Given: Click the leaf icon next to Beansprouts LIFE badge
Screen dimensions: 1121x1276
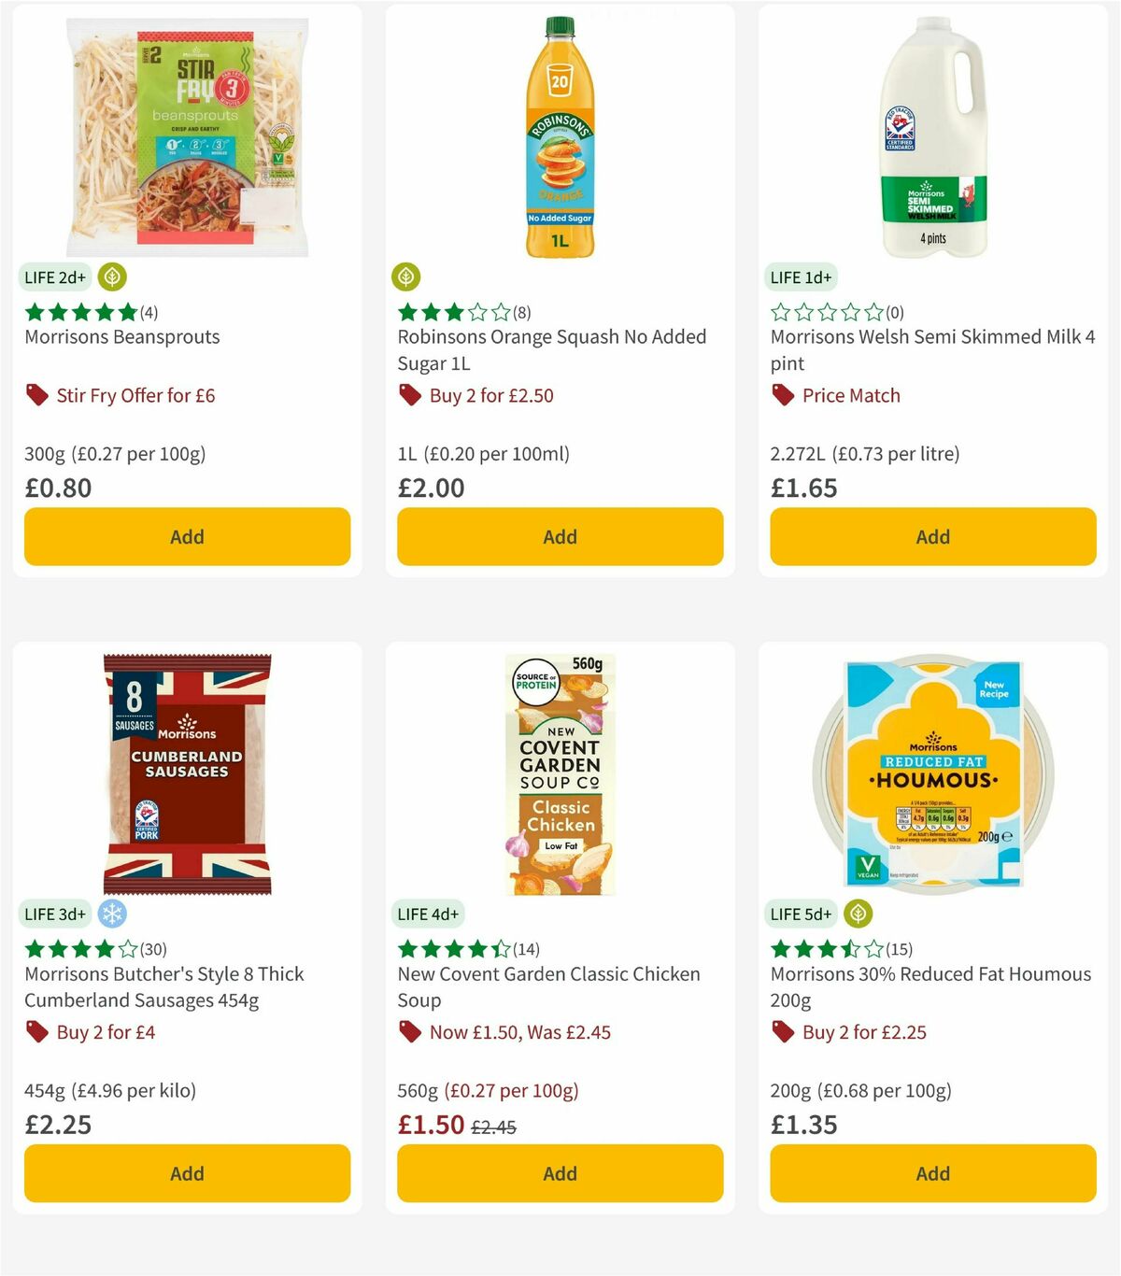Looking at the screenshot, I should pyautogui.click(x=112, y=276).
